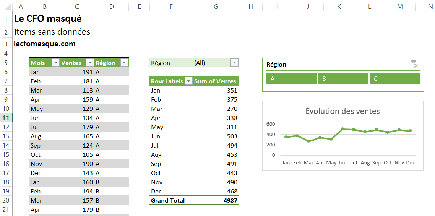Select the lecfomasque.com cell
The image size is (435, 216).
tap(45, 44)
